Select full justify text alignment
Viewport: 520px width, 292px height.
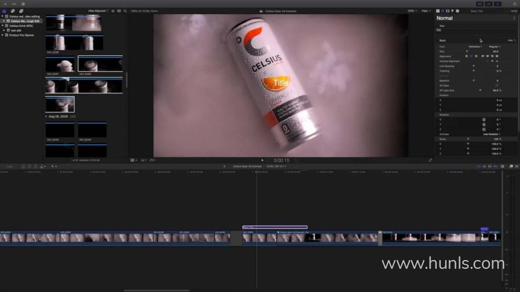[x=497, y=56]
